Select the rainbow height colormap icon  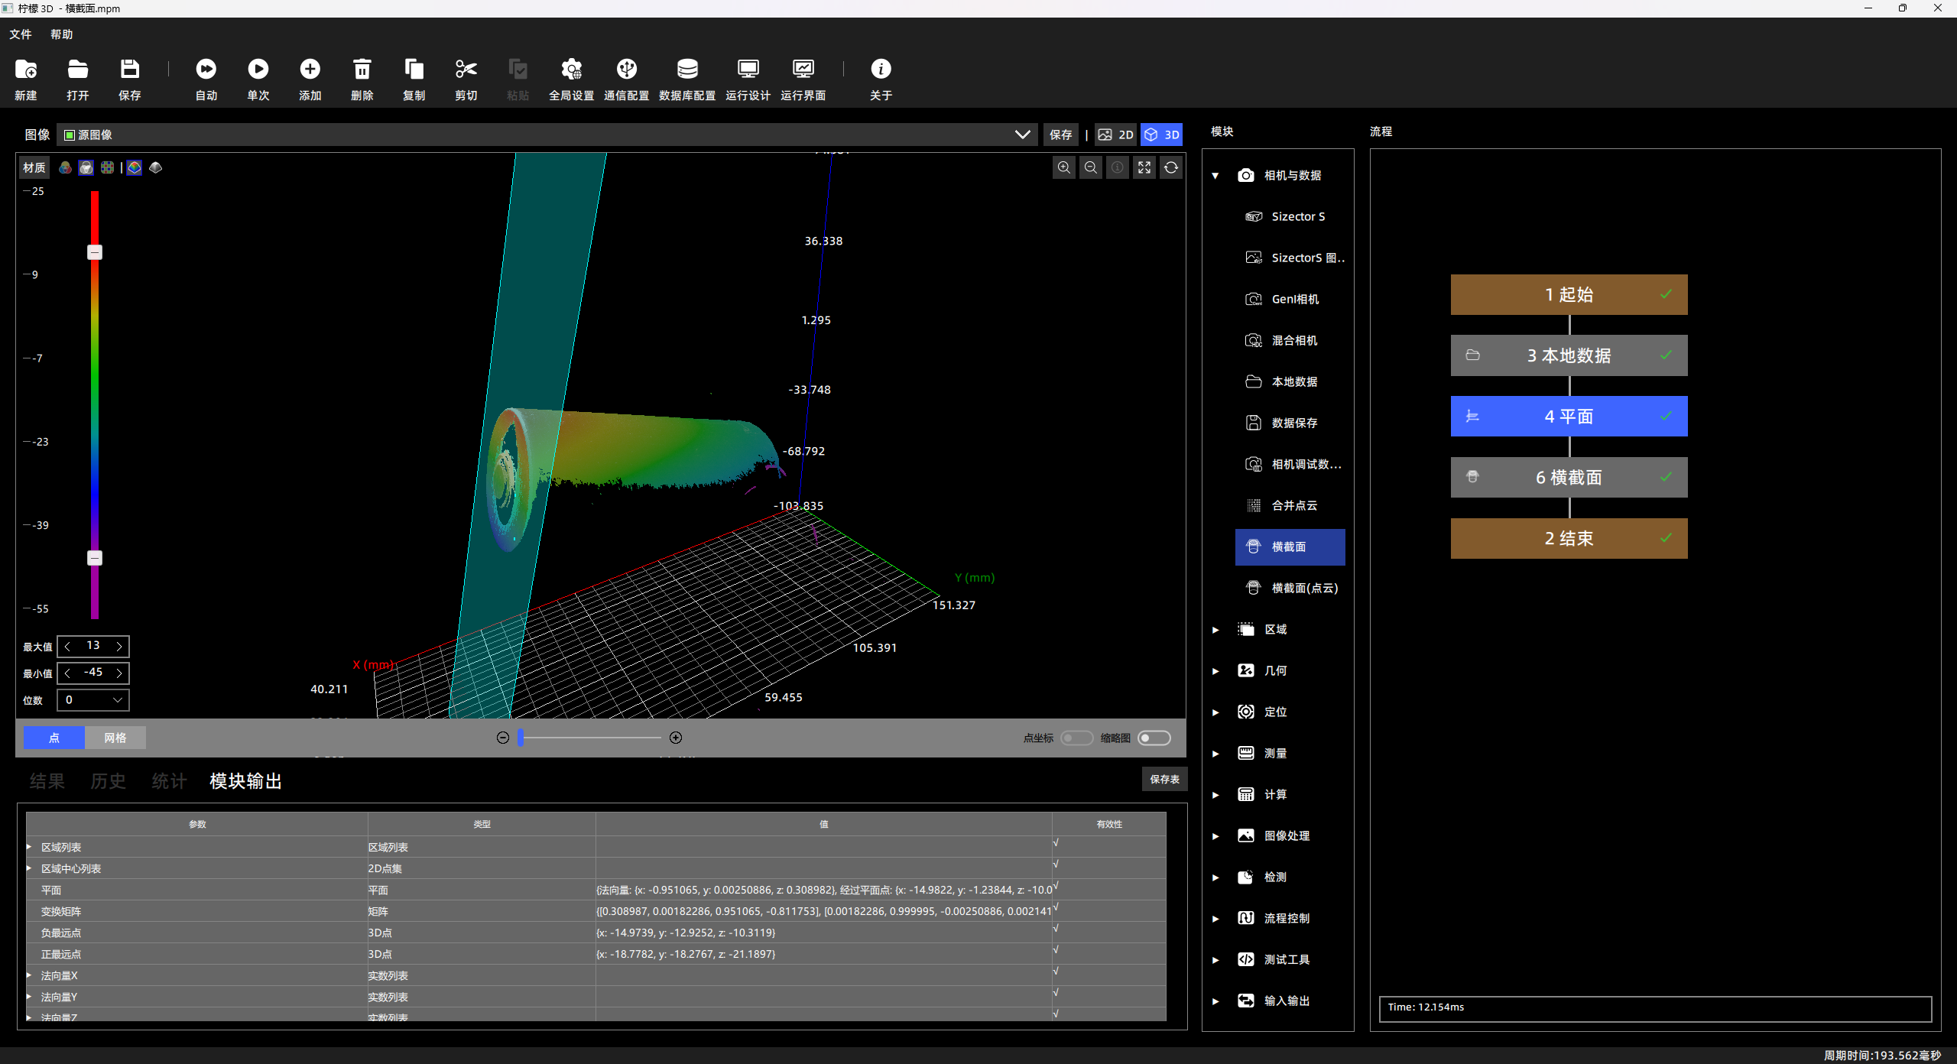coord(135,167)
